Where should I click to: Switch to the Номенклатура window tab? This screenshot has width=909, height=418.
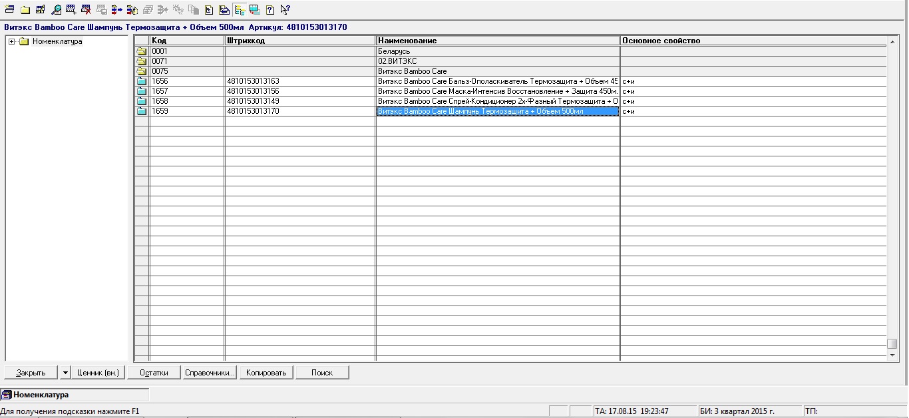pyautogui.click(x=41, y=395)
